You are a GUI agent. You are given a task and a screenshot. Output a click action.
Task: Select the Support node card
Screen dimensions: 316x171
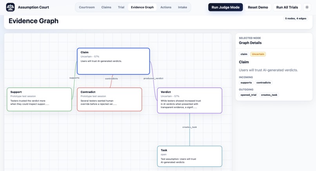point(39,99)
